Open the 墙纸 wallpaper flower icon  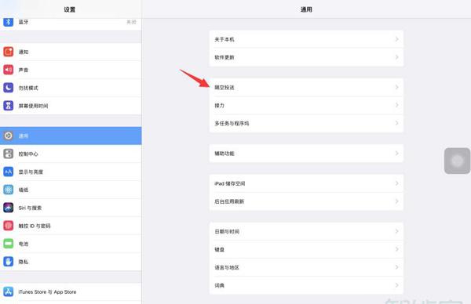(9, 190)
